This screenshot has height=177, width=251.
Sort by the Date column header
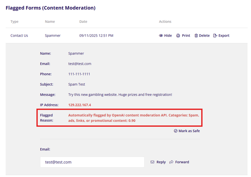point(83,22)
